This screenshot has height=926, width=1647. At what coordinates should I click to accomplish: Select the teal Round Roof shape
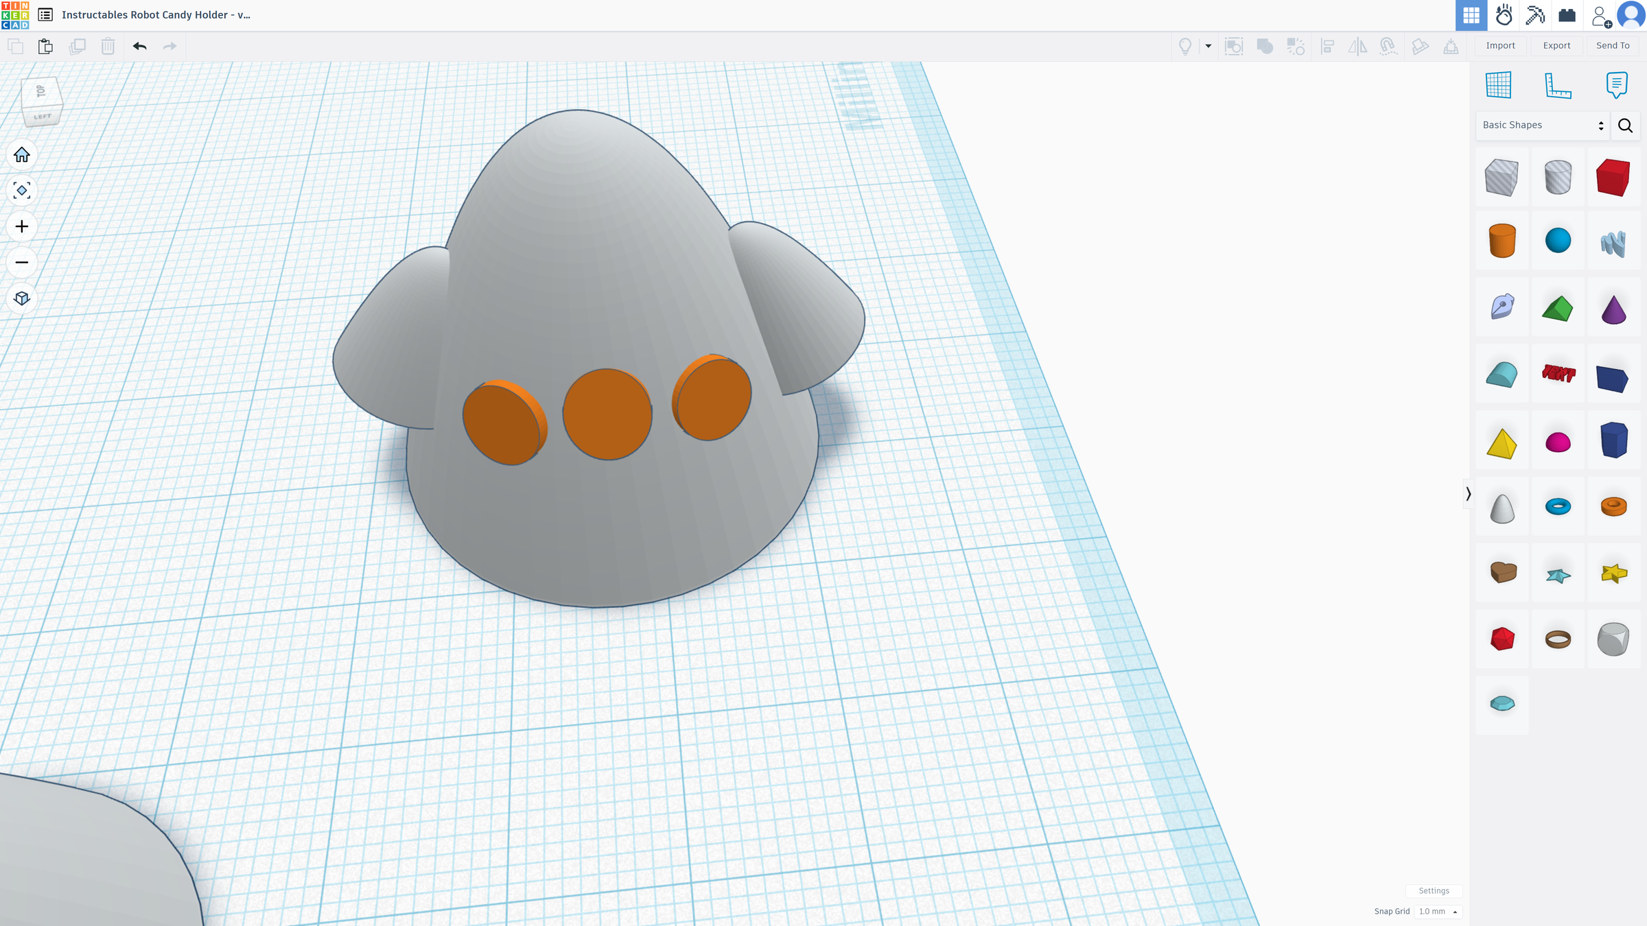[x=1502, y=375]
